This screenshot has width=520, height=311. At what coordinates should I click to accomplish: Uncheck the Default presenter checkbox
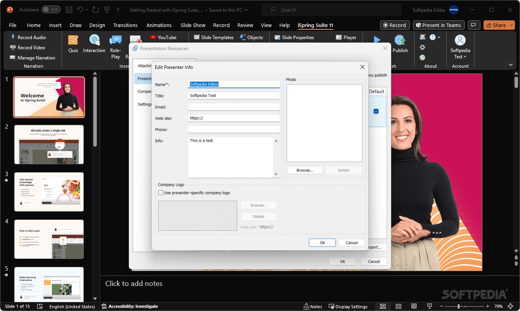click(x=376, y=111)
